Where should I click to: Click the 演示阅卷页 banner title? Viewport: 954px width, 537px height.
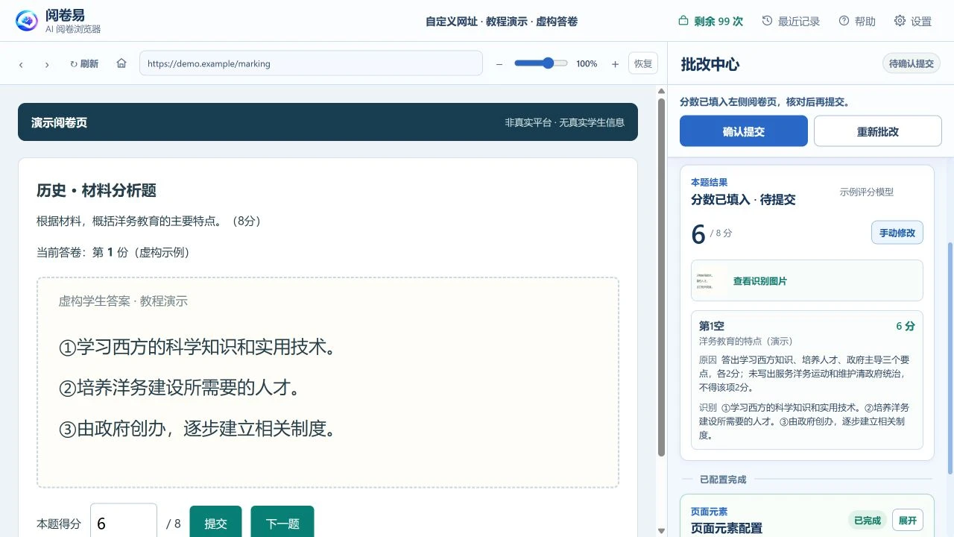pos(59,122)
